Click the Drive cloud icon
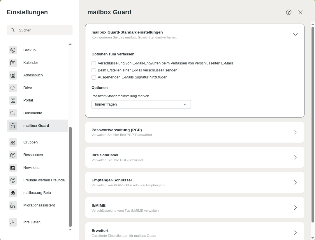The height and width of the screenshot is (240, 315). pos(13,88)
